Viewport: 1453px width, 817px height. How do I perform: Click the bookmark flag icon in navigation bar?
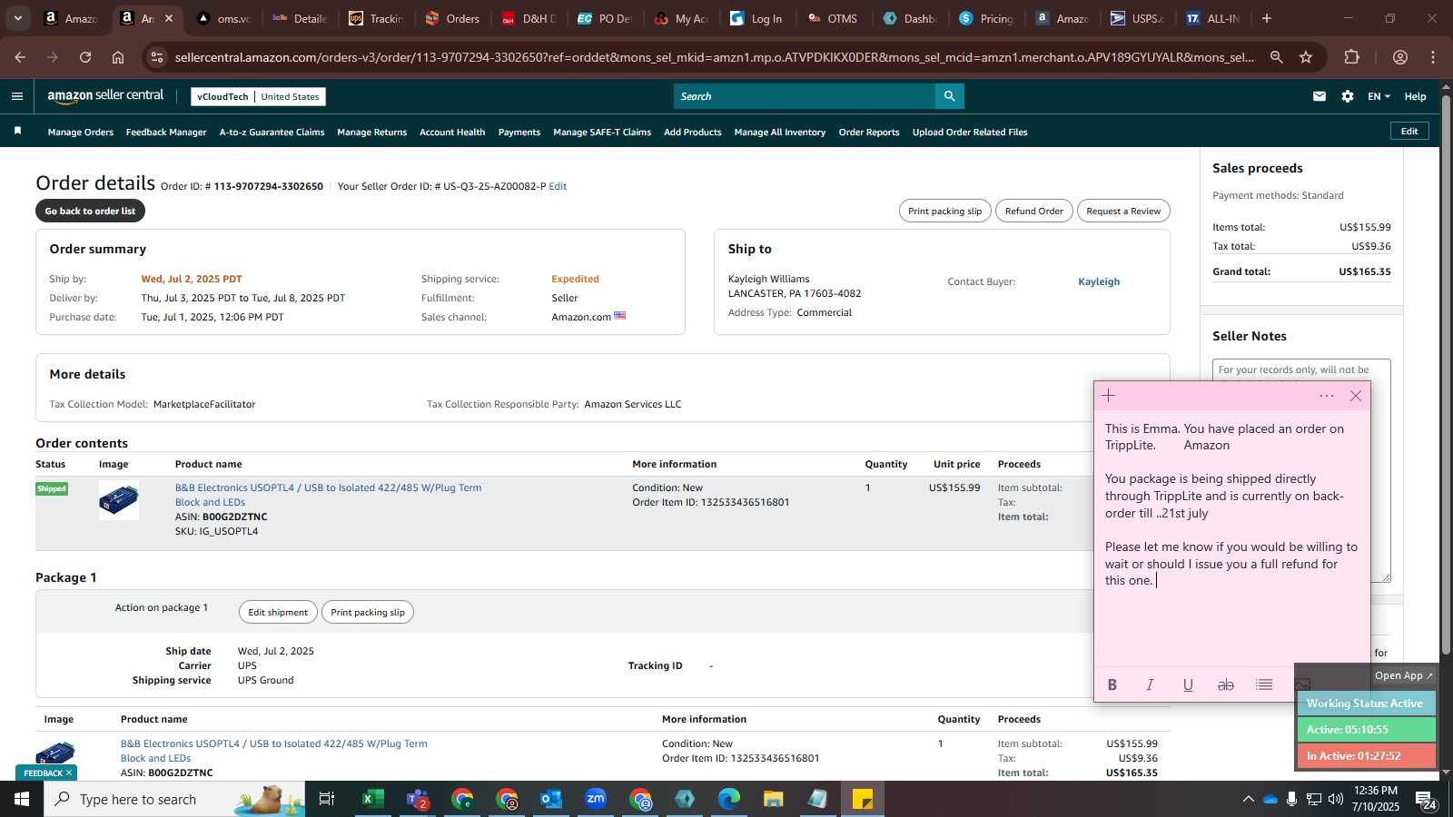coord(17,132)
